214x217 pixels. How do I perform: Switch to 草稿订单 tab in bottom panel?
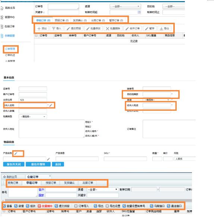coord(32,183)
